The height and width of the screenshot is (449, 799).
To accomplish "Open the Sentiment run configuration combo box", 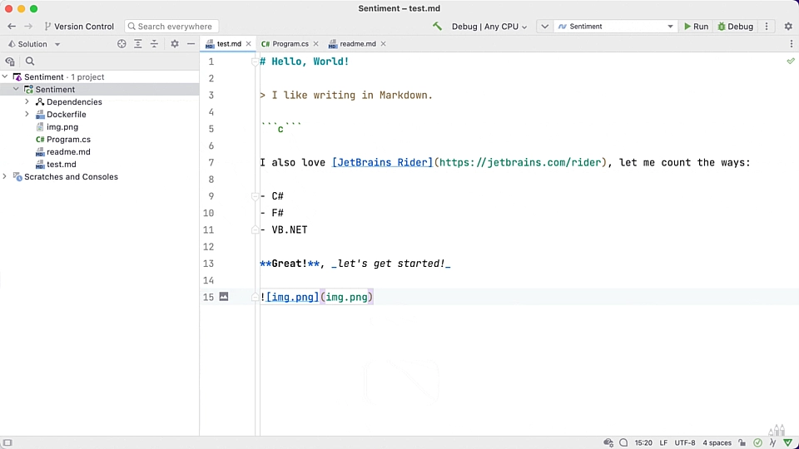I will (x=616, y=27).
